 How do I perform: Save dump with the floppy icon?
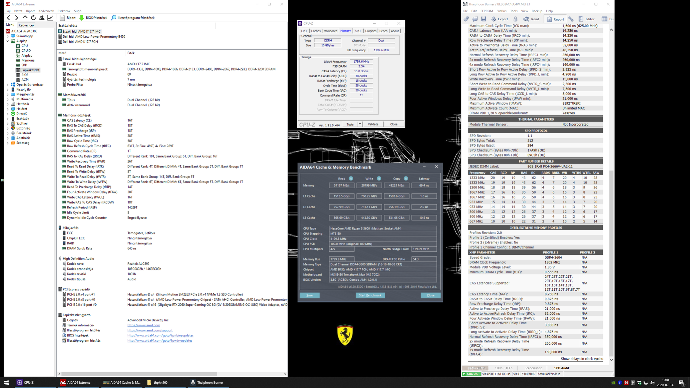(x=484, y=19)
